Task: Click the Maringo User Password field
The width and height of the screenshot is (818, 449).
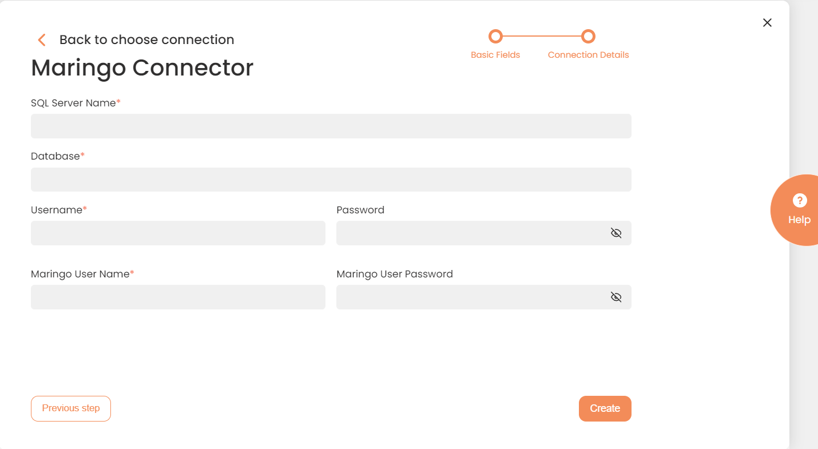Action: [x=469, y=297]
